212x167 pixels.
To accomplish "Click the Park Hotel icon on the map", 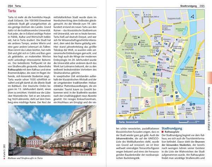I will pos(125,73).
